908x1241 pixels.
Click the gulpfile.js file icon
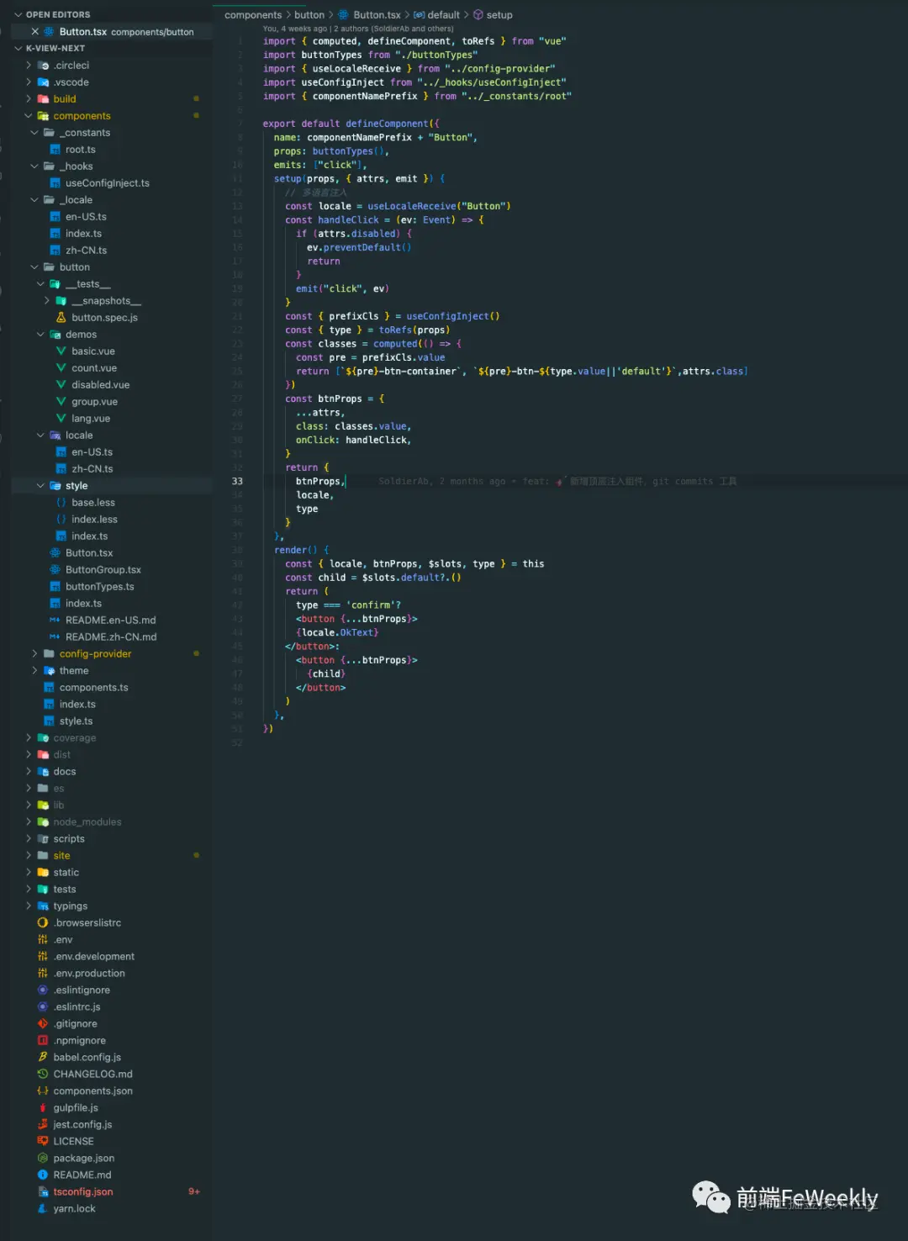(x=43, y=1107)
